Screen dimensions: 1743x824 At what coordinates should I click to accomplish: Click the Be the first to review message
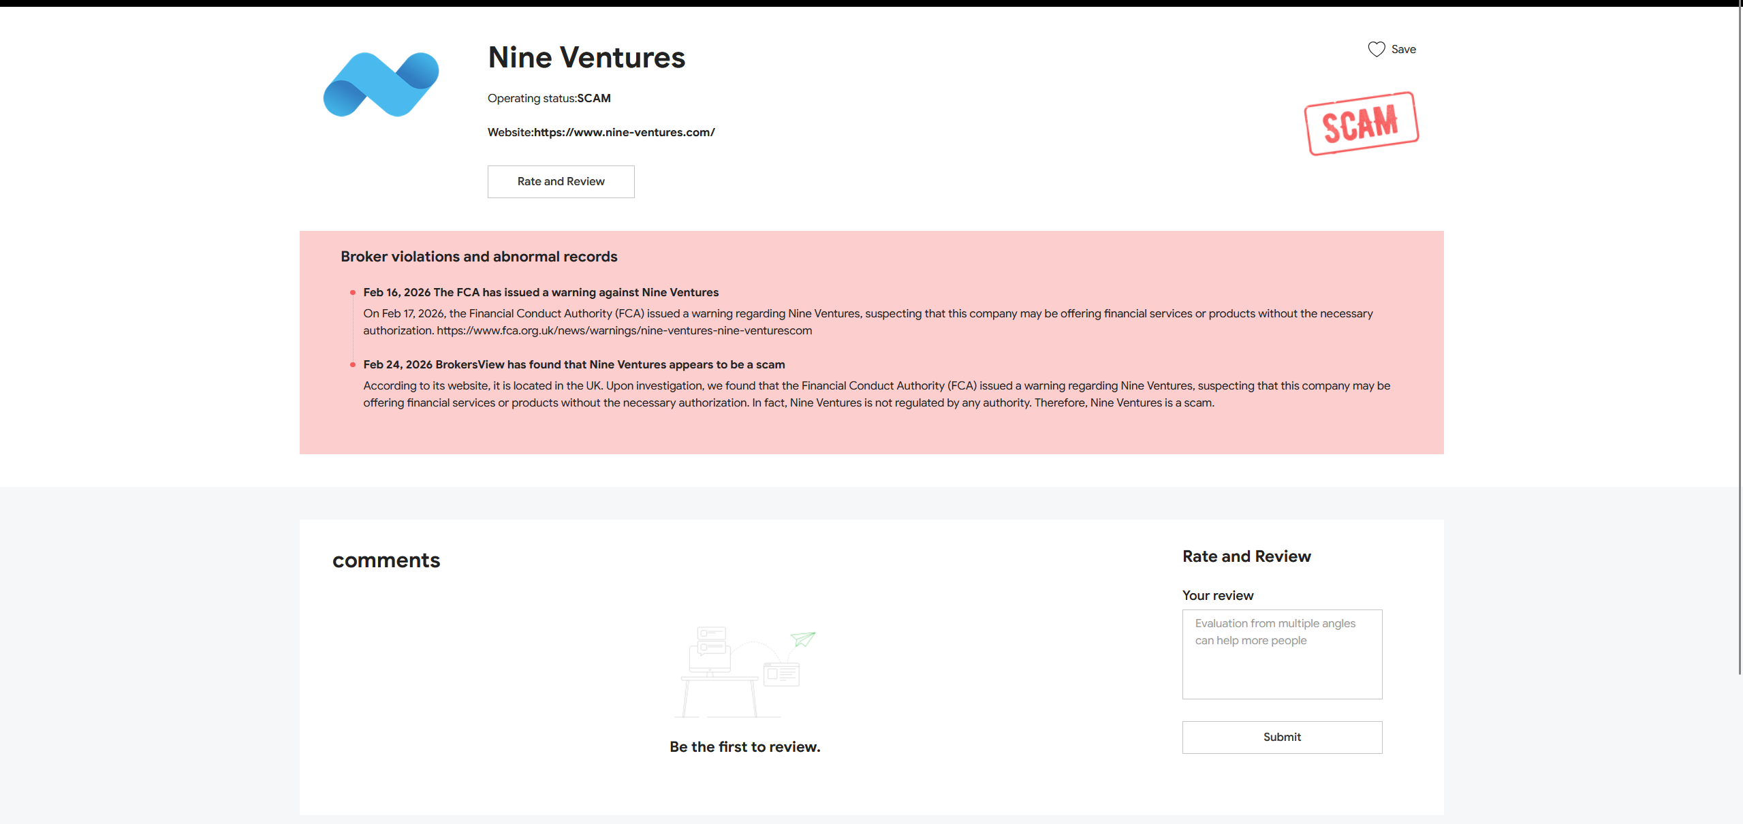(x=744, y=746)
